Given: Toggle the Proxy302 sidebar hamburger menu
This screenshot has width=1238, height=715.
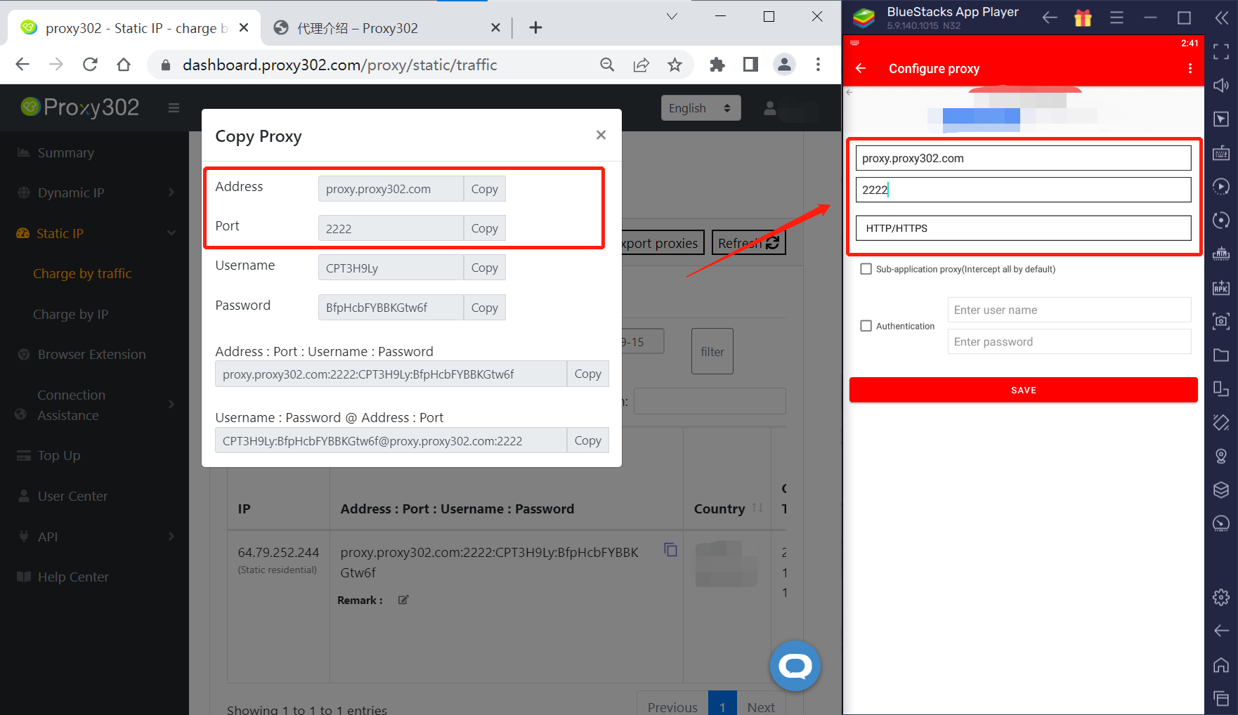Looking at the screenshot, I should (174, 107).
